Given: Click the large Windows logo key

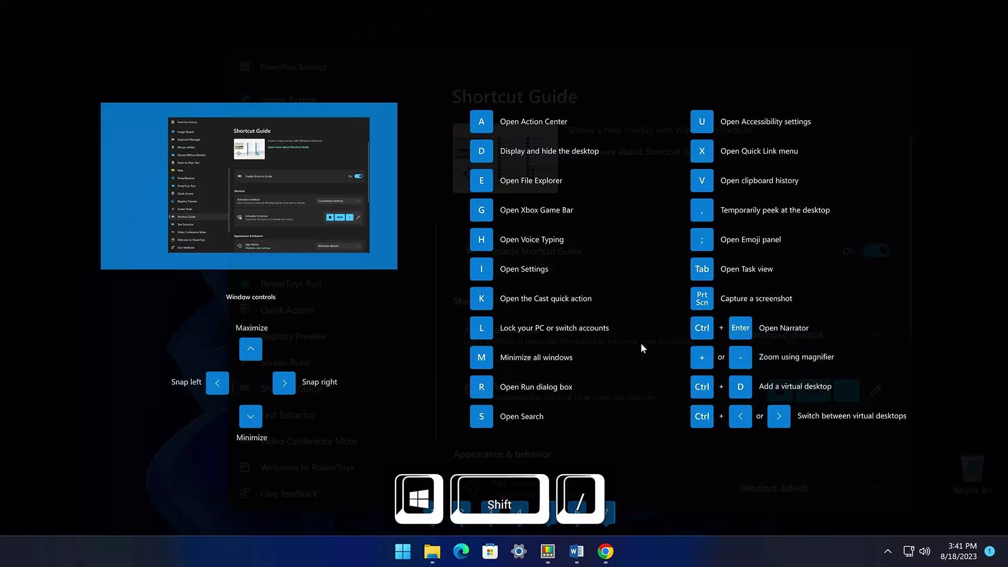Looking at the screenshot, I should point(419,499).
